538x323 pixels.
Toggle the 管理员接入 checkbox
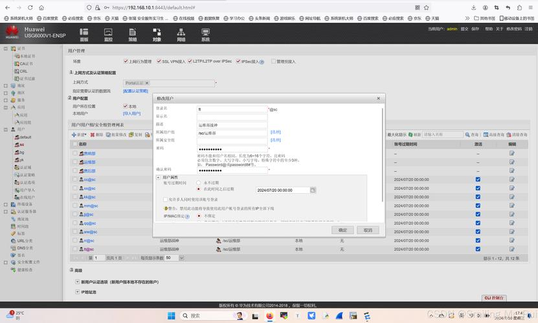pyautogui.click(x=273, y=61)
